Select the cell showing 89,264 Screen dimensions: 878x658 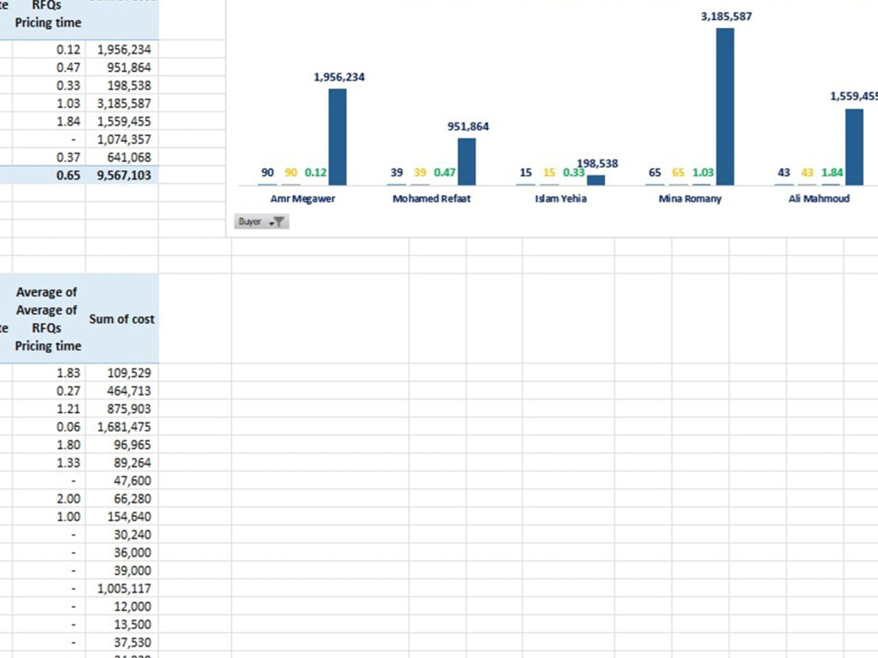click(122, 462)
